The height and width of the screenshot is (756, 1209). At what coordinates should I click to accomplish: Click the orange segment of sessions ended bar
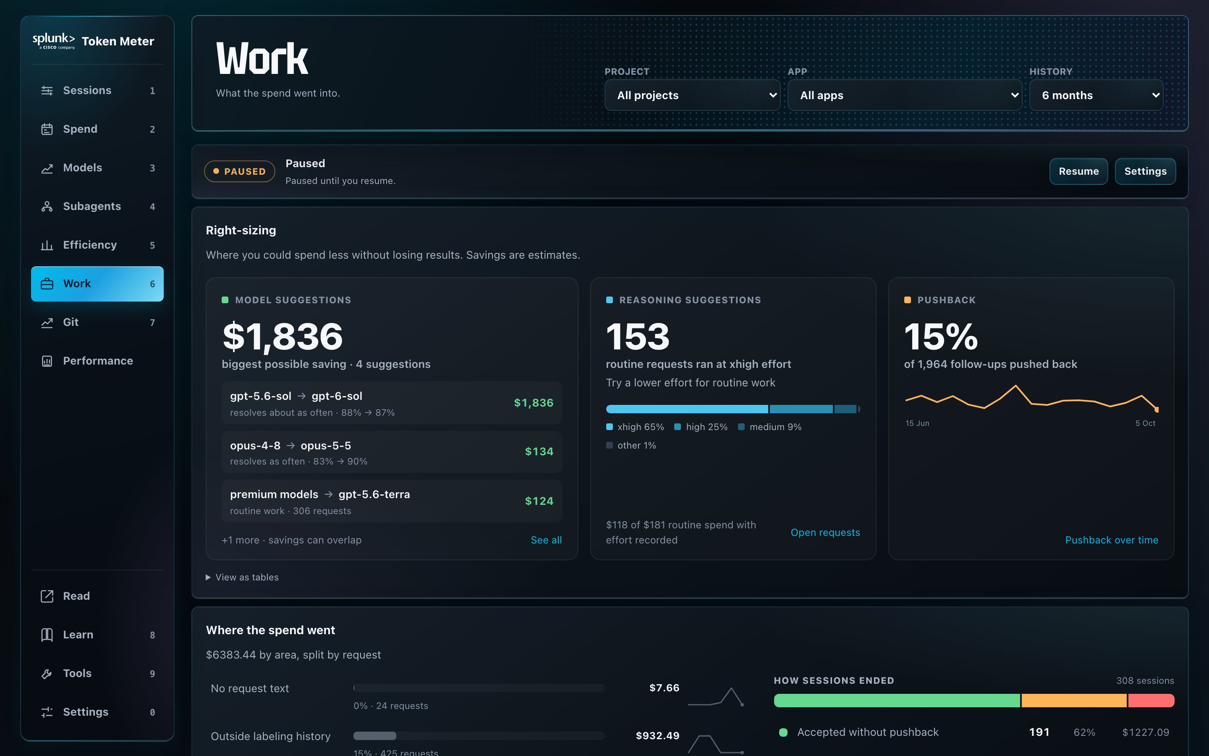coord(1074,701)
